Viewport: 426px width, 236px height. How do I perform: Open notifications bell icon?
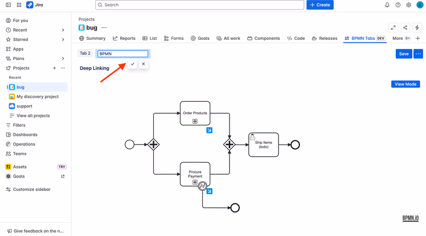point(387,5)
